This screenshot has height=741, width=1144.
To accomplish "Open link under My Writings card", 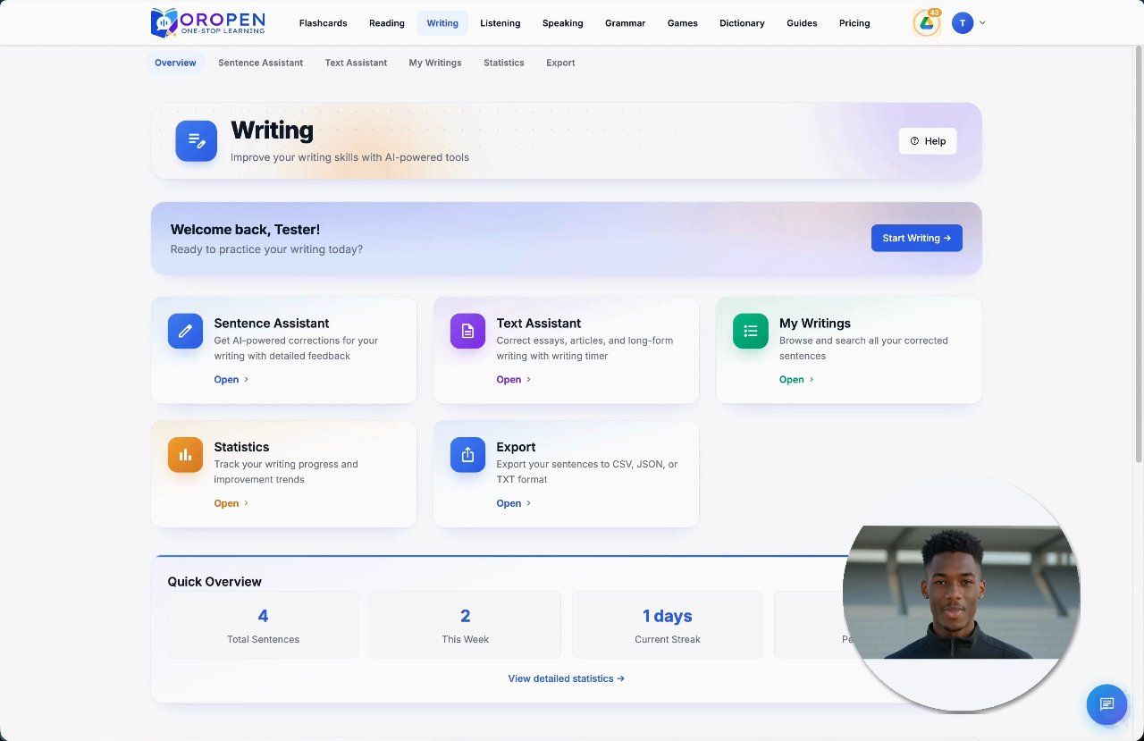I will [796, 380].
